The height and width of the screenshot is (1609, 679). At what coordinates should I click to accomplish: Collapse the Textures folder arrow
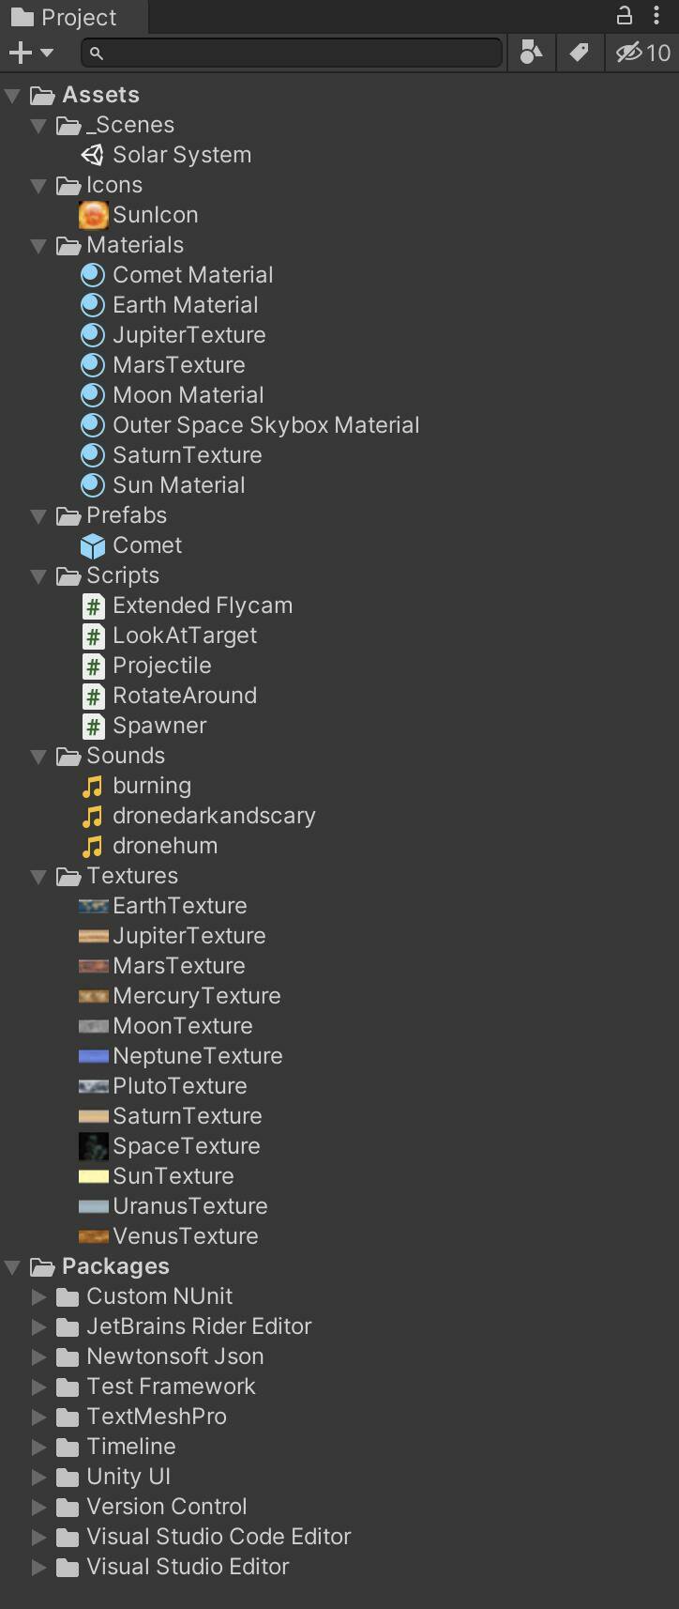click(38, 877)
